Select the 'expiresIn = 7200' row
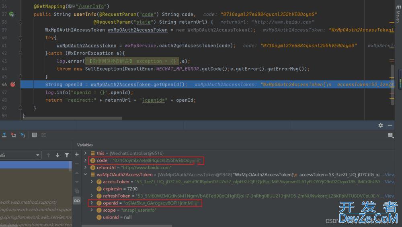Viewport: 402px width, 227px height. coord(120,188)
